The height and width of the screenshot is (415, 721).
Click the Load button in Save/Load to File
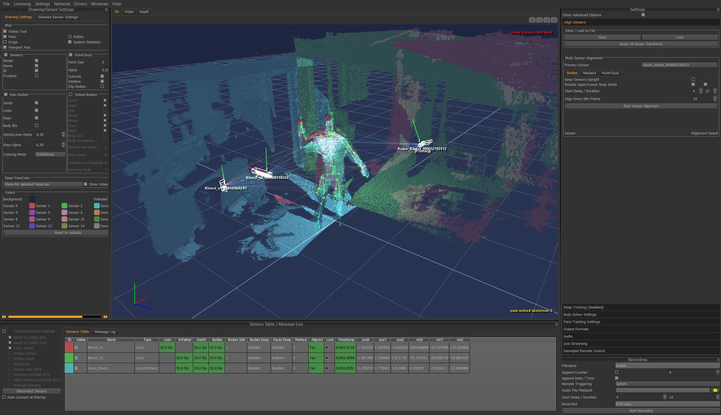tap(679, 37)
